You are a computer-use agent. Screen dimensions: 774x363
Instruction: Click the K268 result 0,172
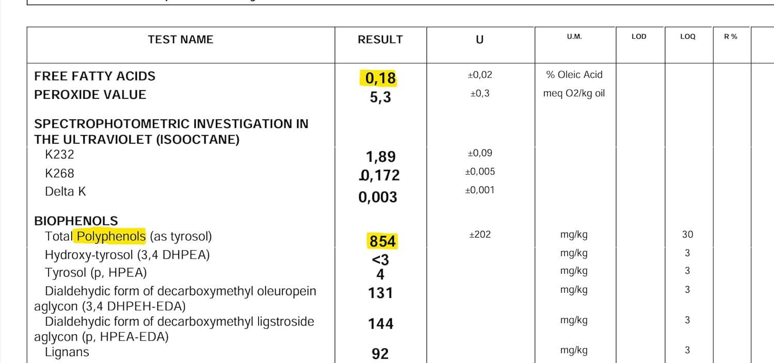pyautogui.click(x=379, y=175)
